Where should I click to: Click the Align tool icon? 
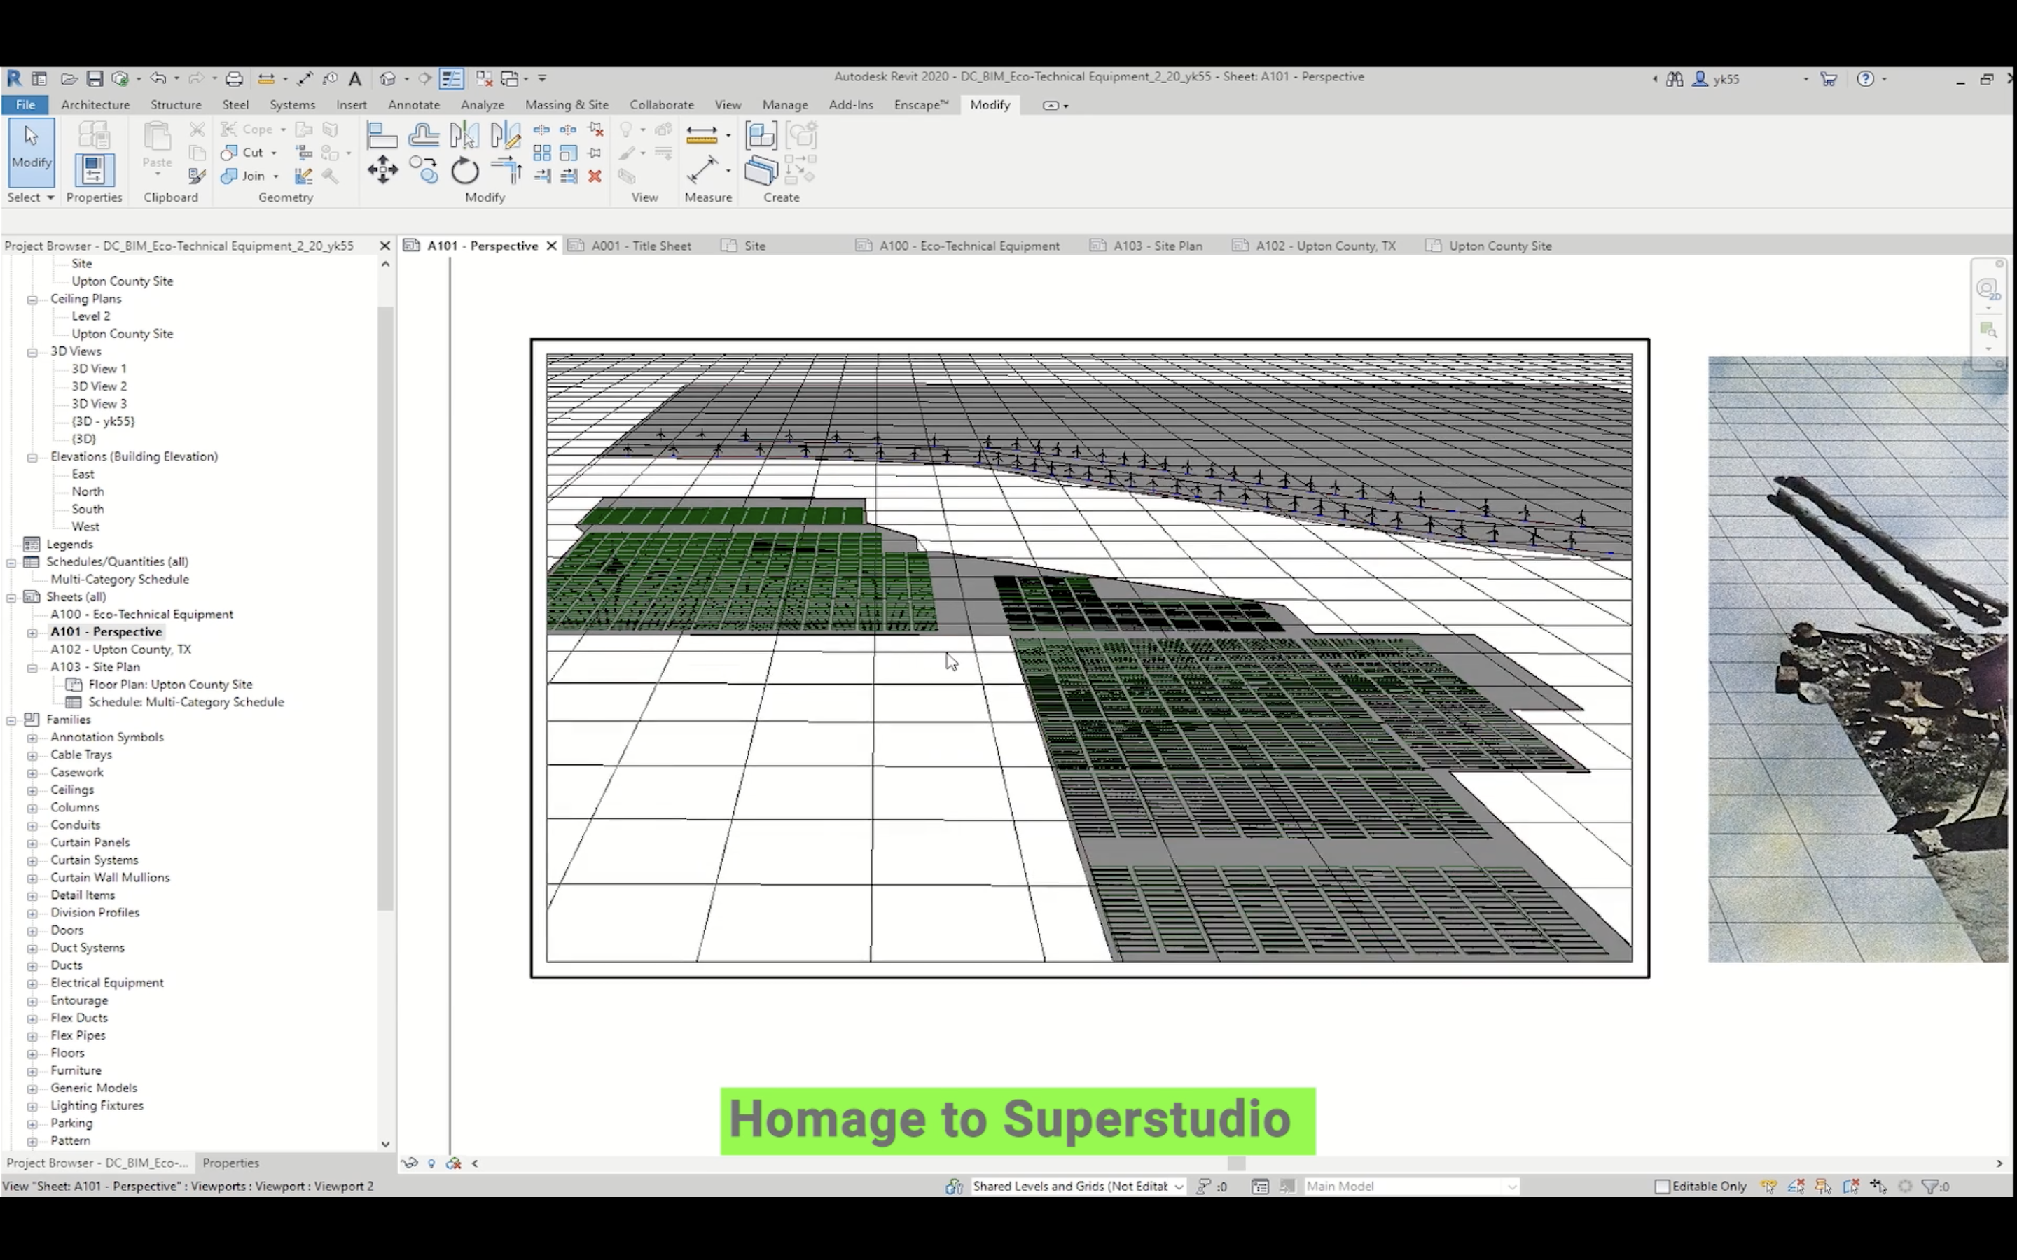(382, 134)
